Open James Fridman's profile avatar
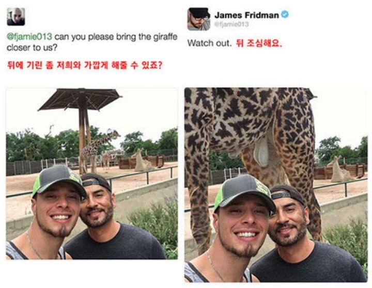This screenshot has width=372, height=288. click(x=199, y=19)
